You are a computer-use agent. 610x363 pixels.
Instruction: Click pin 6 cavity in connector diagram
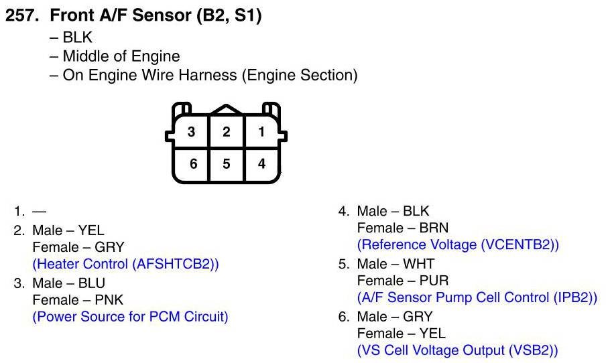(193, 163)
